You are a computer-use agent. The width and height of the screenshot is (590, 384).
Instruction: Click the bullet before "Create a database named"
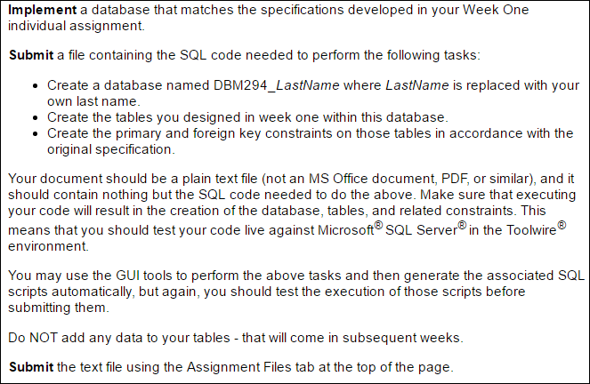(x=34, y=86)
